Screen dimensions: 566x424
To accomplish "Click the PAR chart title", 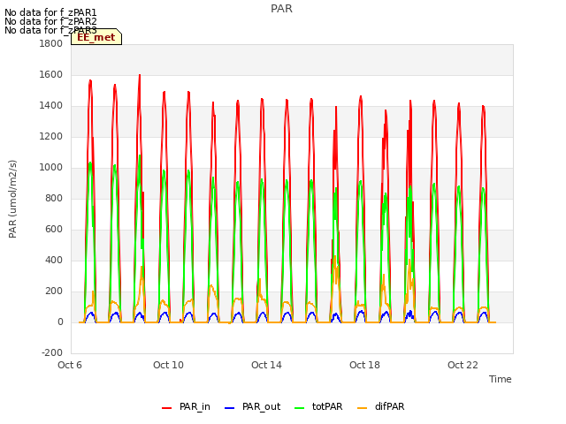I will pyautogui.click(x=281, y=9).
